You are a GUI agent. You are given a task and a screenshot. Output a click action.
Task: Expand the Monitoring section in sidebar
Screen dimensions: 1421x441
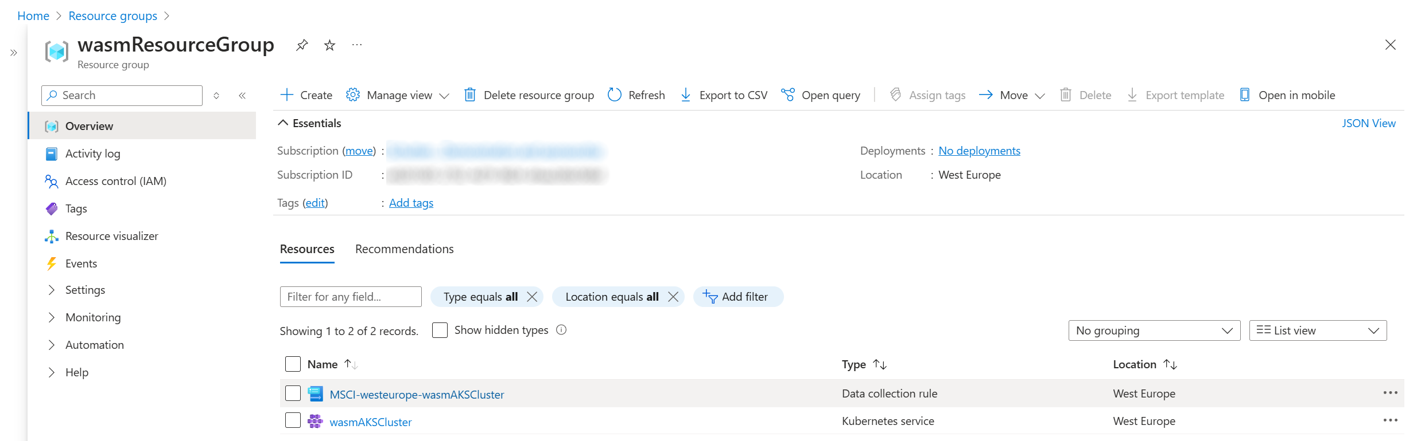(93, 317)
